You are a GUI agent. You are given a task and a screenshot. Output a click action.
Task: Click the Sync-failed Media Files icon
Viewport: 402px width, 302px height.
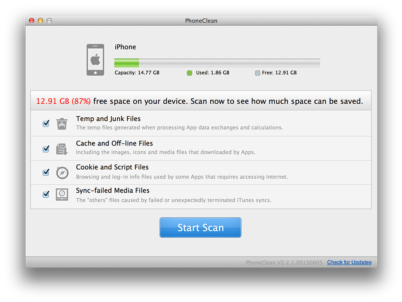62,195
